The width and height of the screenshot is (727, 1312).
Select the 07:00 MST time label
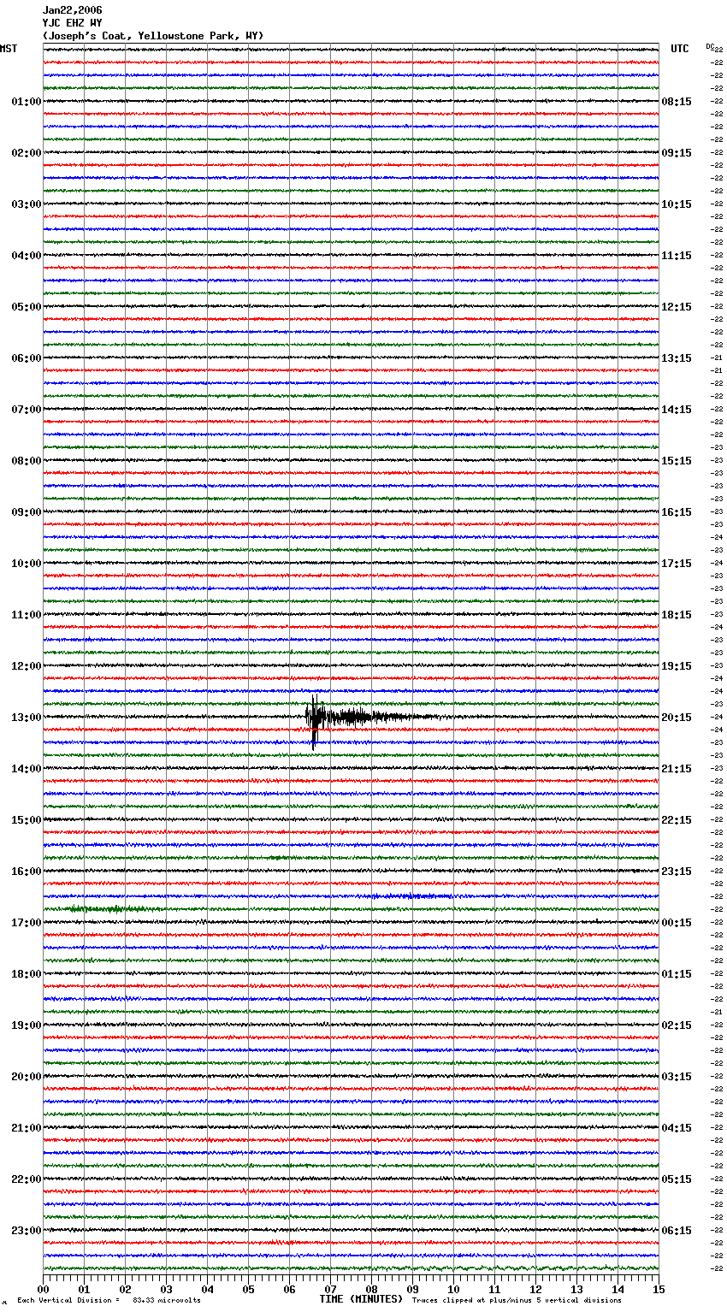[x=26, y=410]
